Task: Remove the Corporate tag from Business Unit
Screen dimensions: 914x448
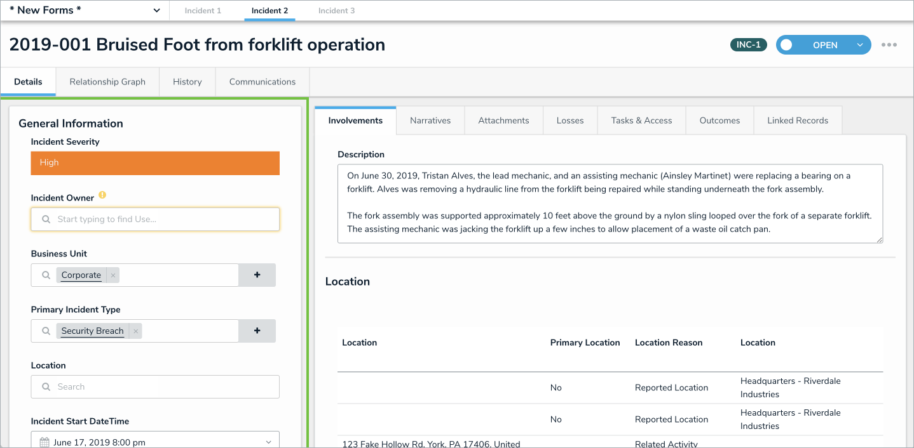Action: coord(113,275)
